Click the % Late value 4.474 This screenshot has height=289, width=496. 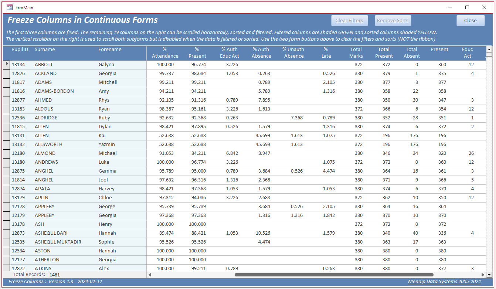(329, 171)
